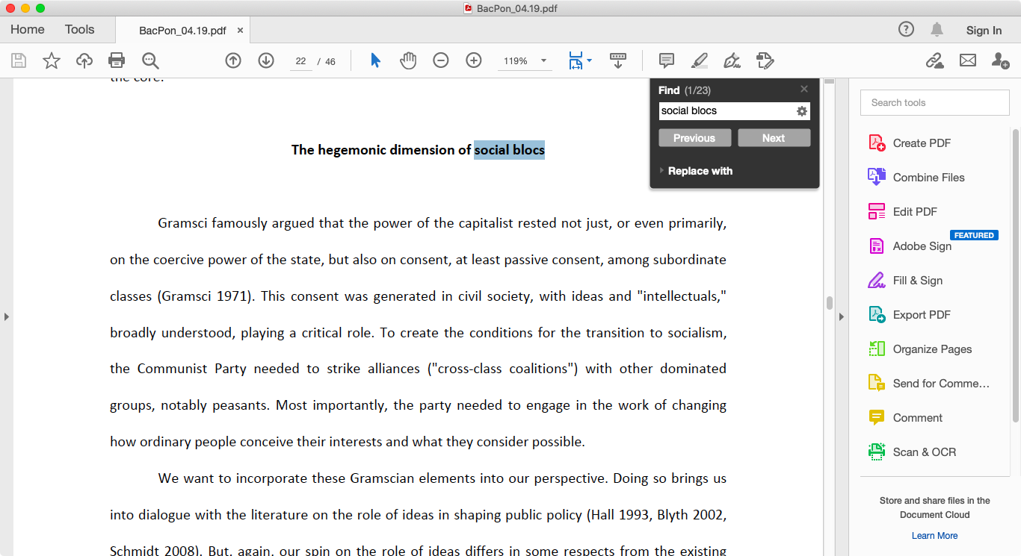Share with others add-person icon

1001,60
